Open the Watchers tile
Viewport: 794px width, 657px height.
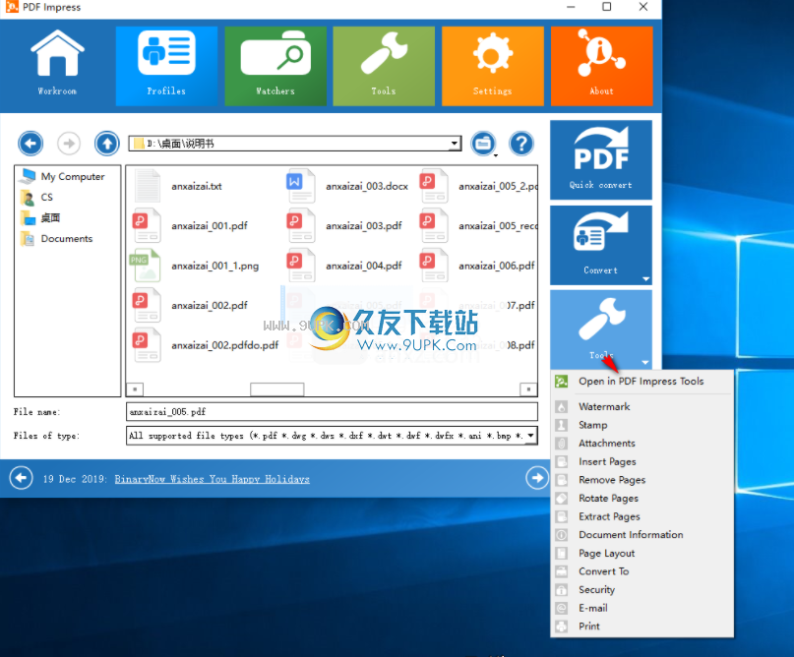point(275,66)
